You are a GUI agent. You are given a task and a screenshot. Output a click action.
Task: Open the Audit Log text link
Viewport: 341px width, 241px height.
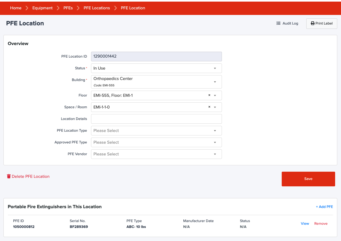click(290, 23)
